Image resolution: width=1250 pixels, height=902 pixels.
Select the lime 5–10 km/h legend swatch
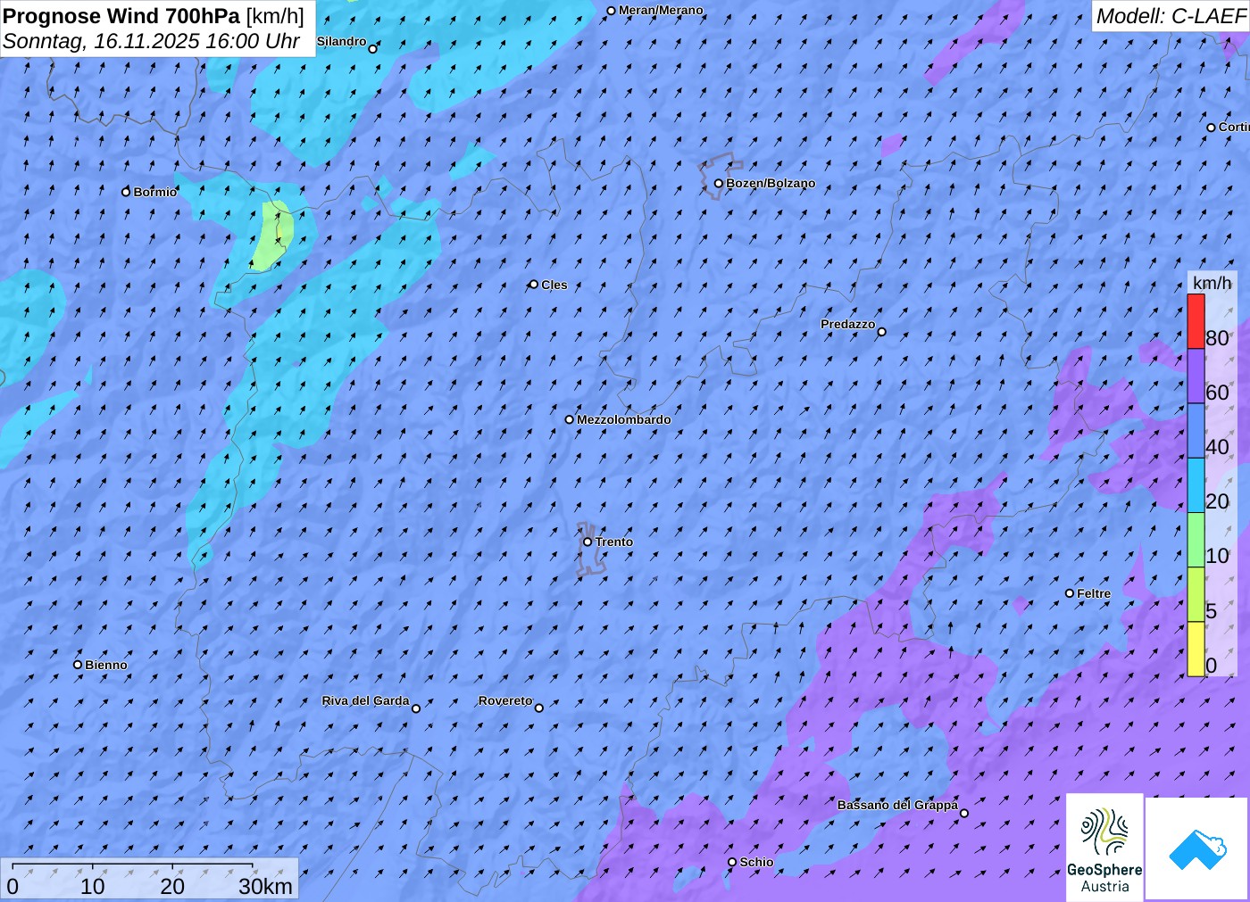point(1196,593)
